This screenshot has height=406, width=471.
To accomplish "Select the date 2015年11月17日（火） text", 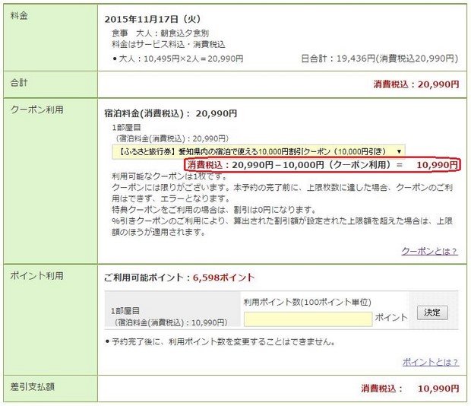I will [x=153, y=19].
